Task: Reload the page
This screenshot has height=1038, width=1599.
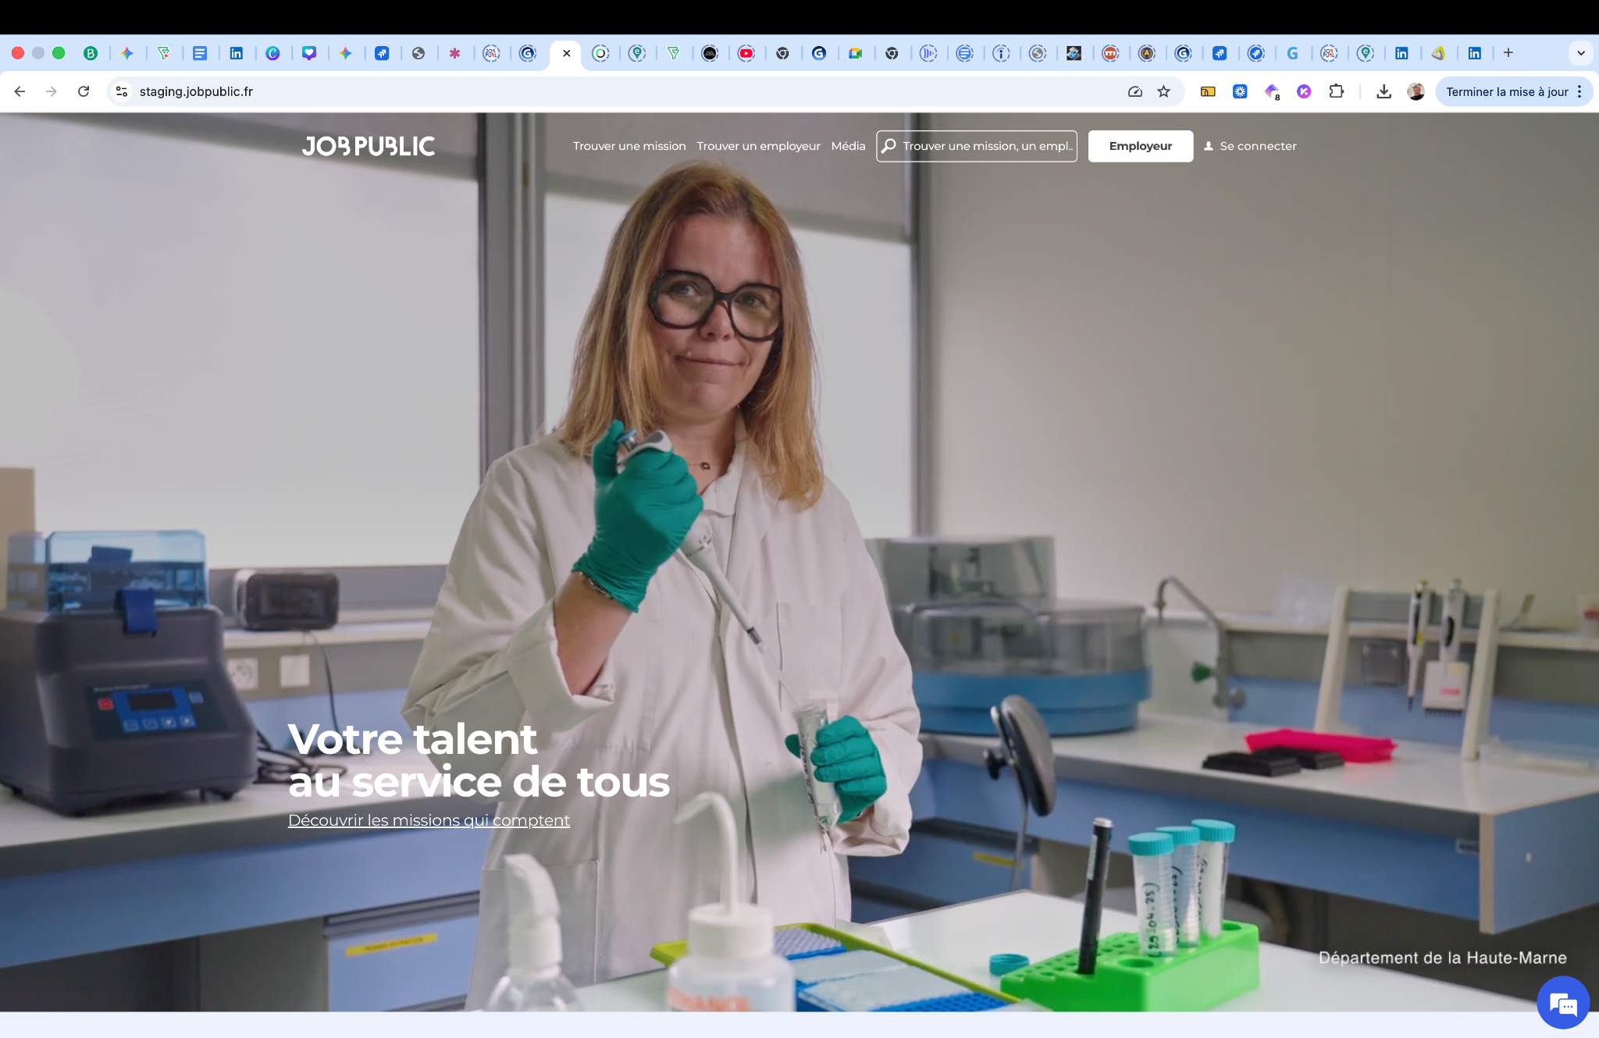Action: point(84,91)
